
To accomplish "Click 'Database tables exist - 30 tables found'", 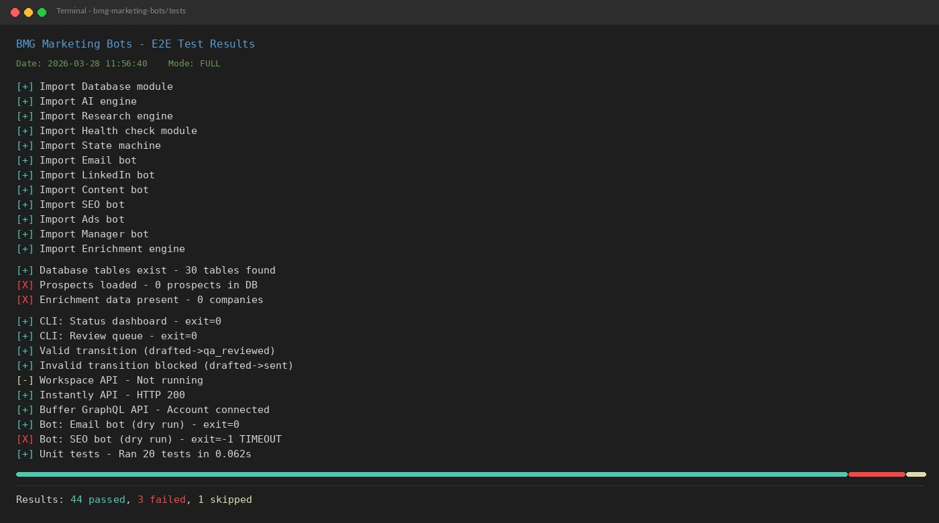I will (158, 270).
